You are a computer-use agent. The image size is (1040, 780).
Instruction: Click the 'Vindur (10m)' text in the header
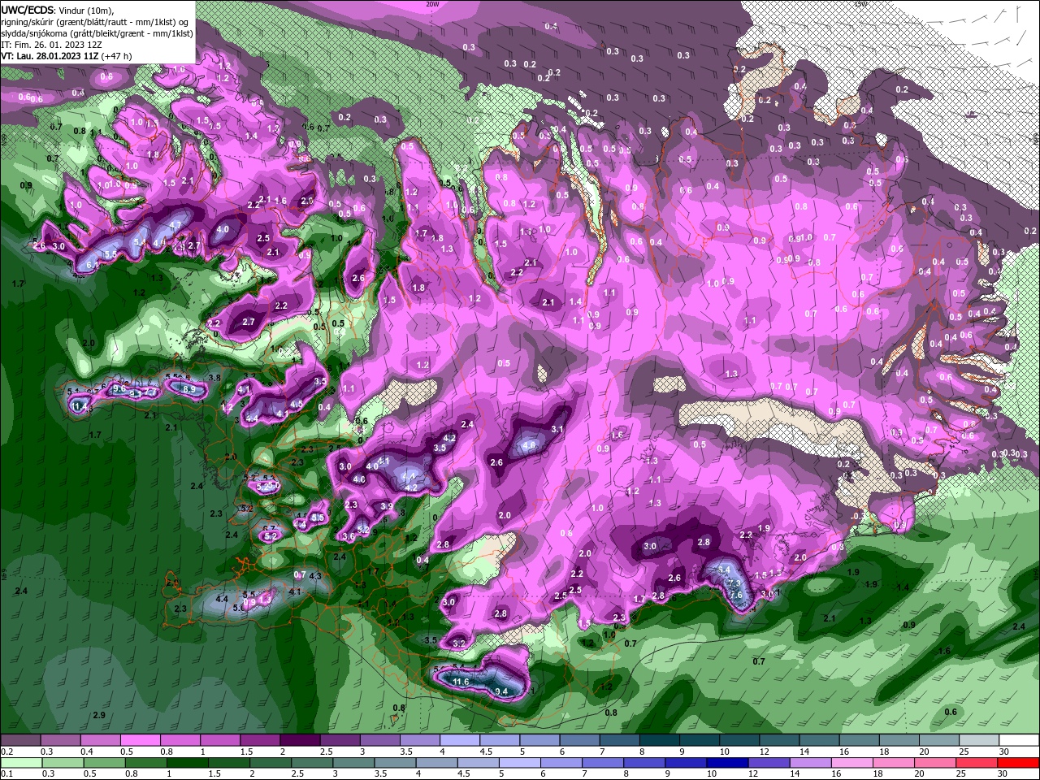pos(87,10)
